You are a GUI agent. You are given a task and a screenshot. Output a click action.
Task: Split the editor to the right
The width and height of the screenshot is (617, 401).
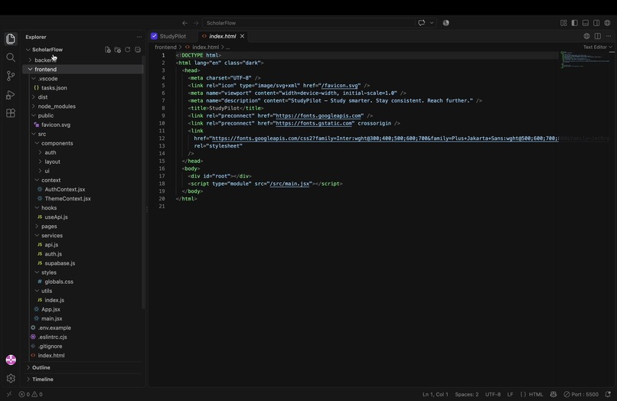598,36
